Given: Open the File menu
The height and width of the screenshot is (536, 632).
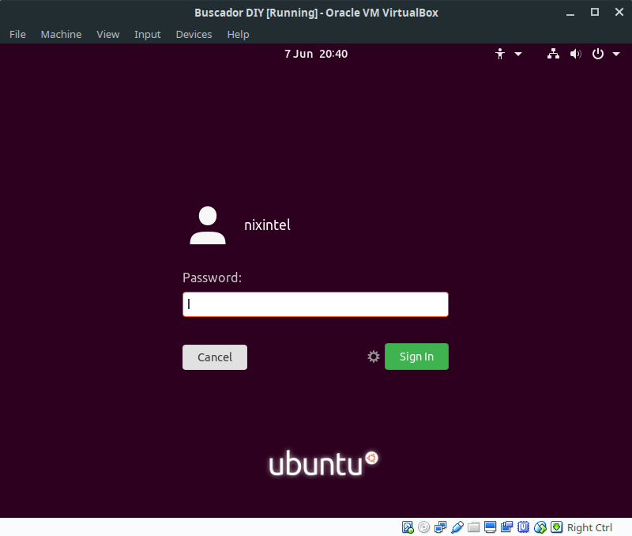Looking at the screenshot, I should (17, 35).
